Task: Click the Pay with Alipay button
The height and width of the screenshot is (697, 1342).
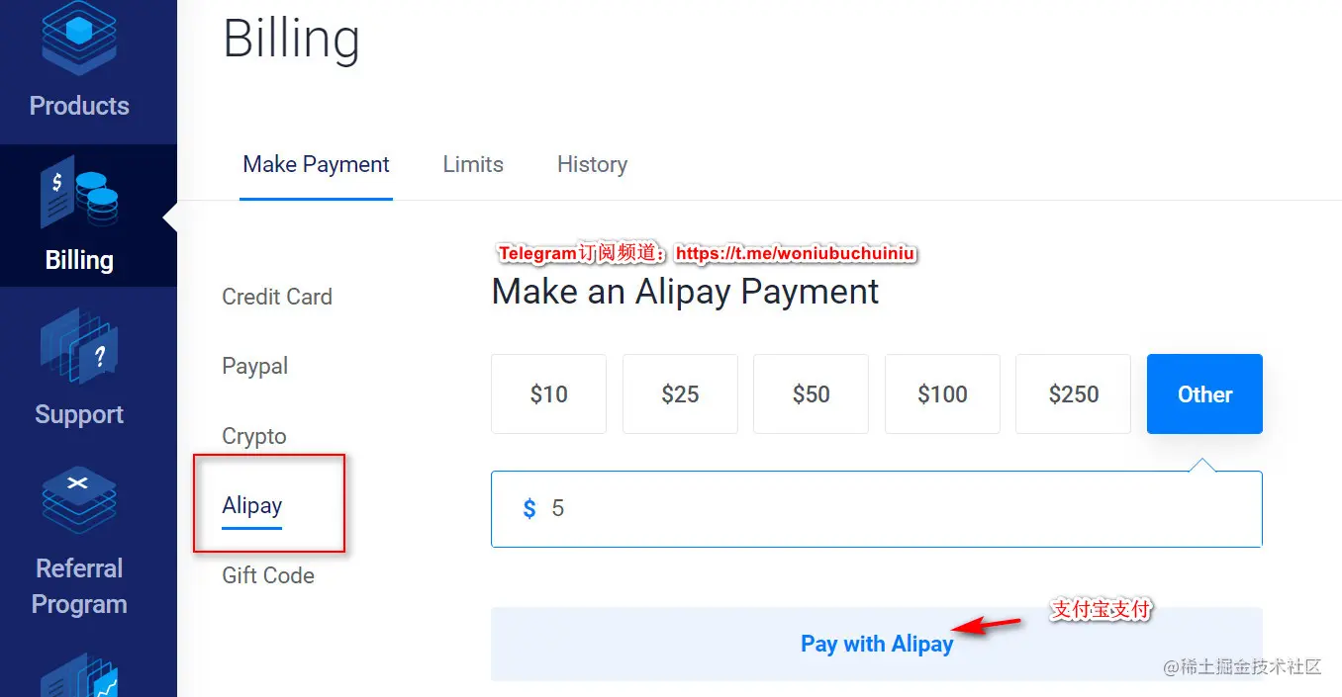Action: 877,644
